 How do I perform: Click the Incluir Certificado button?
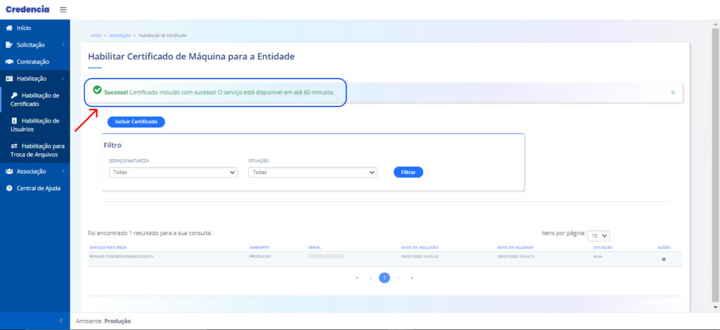coord(136,122)
